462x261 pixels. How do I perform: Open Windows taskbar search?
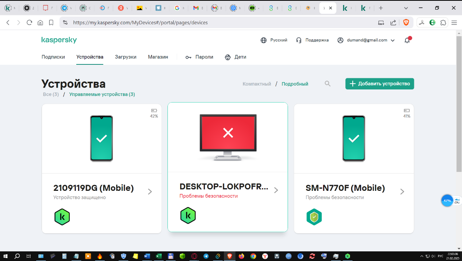(x=17, y=256)
